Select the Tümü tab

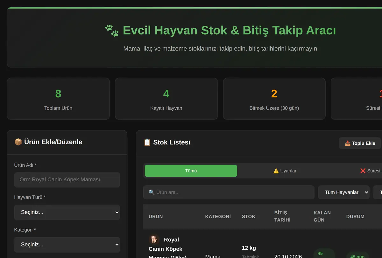coord(191,171)
